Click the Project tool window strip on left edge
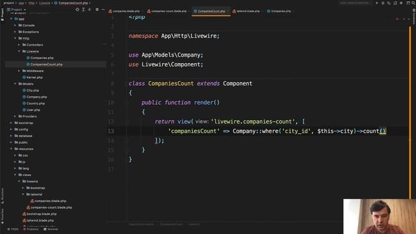This screenshot has height=234, width=416. pyautogui.click(x=3, y=14)
